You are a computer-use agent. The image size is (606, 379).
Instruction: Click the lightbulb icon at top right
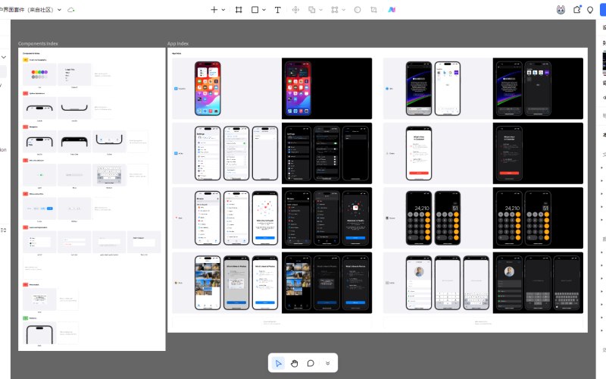590,10
